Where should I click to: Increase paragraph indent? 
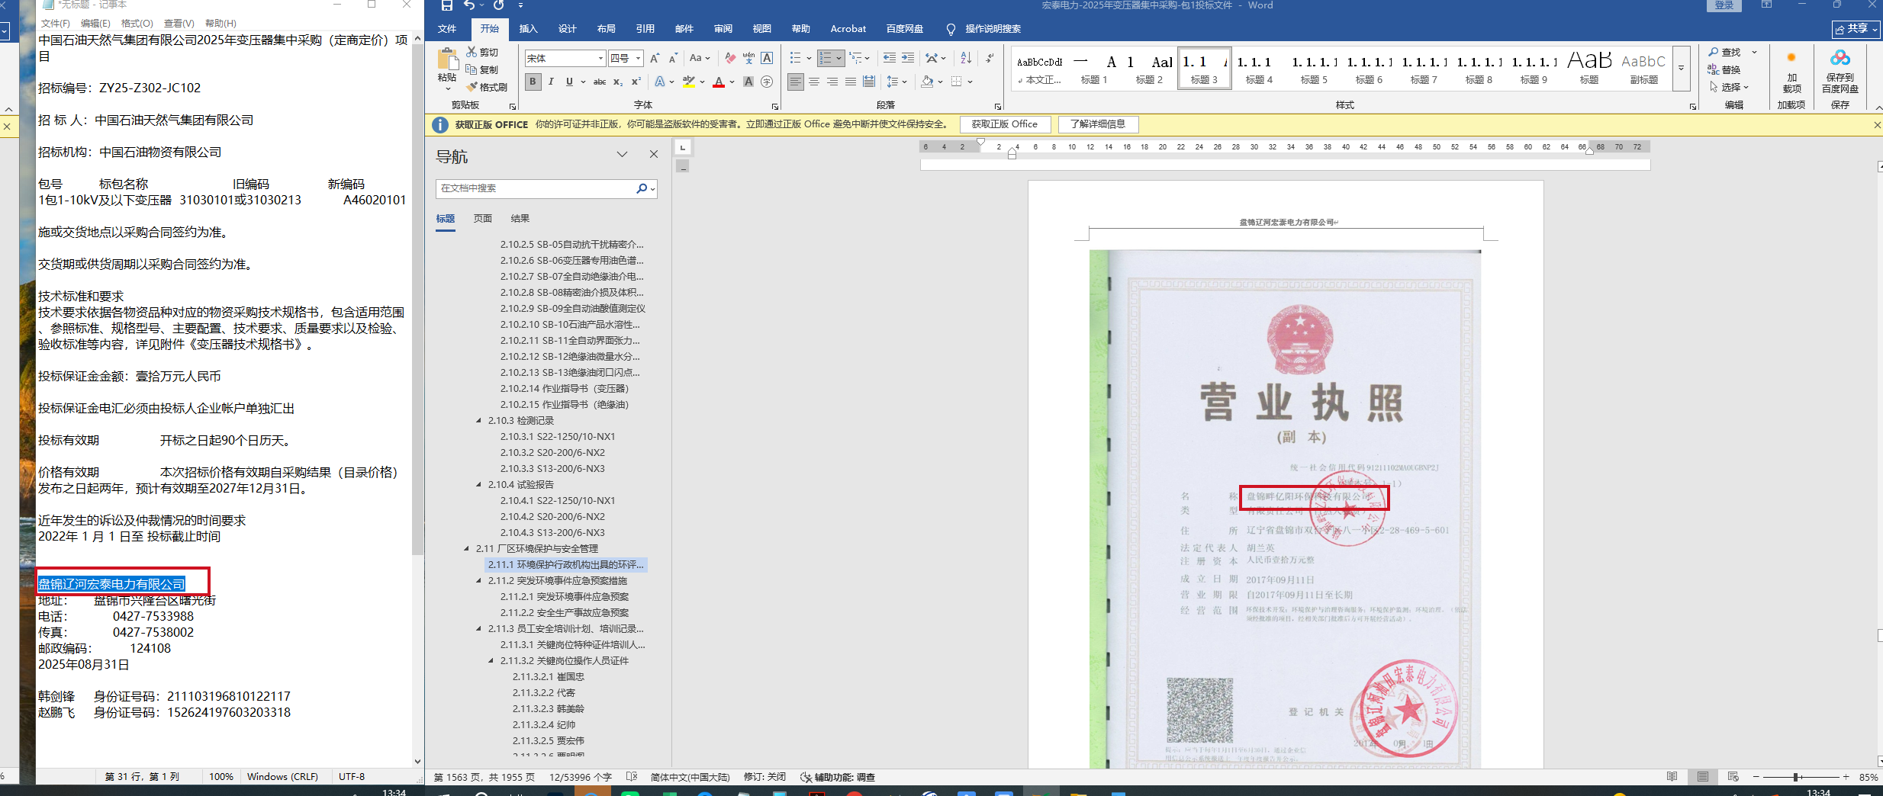coord(908,58)
